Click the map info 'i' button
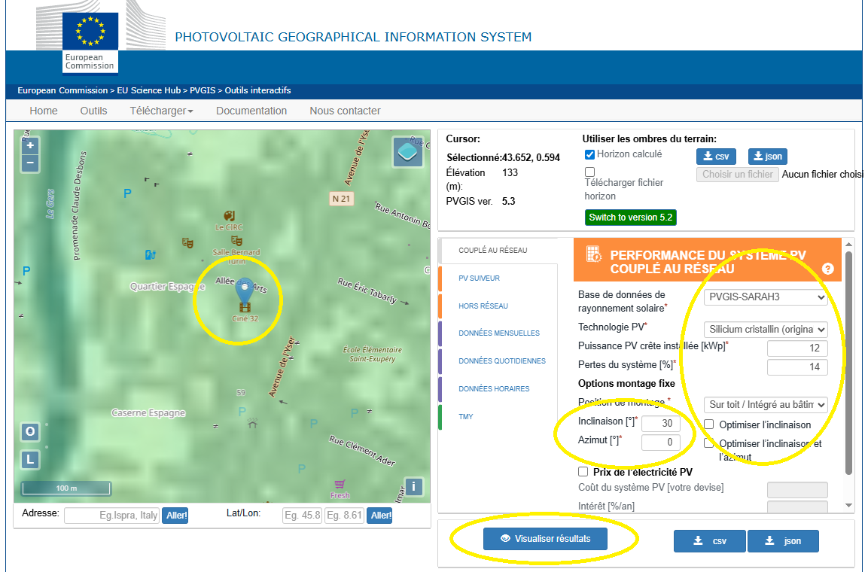 coord(413,486)
